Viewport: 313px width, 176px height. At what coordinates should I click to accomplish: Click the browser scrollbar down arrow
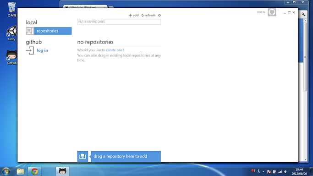[305, 159]
